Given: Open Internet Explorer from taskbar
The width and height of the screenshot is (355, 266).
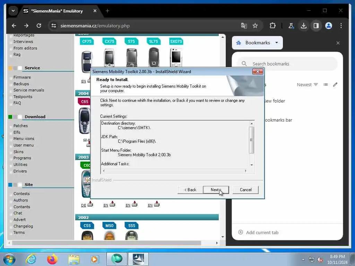Looking at the screenshot, I should (31, 259).
